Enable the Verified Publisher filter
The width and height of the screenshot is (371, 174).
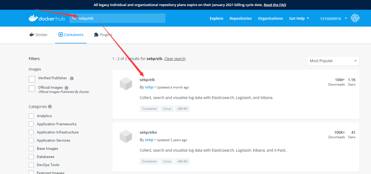click(32, 79)
